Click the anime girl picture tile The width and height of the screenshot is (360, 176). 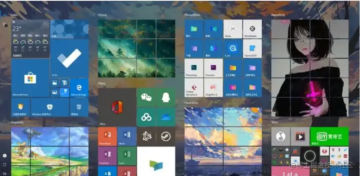(x=310, y=68)
